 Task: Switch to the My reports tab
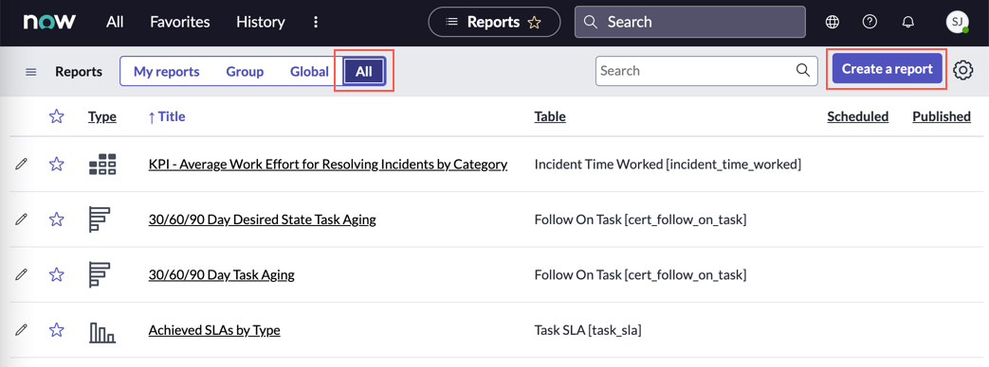[x=167, y=72]
